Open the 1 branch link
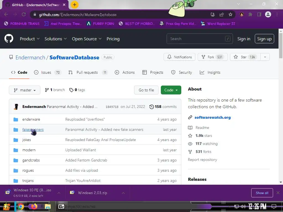 click(55, 90)
